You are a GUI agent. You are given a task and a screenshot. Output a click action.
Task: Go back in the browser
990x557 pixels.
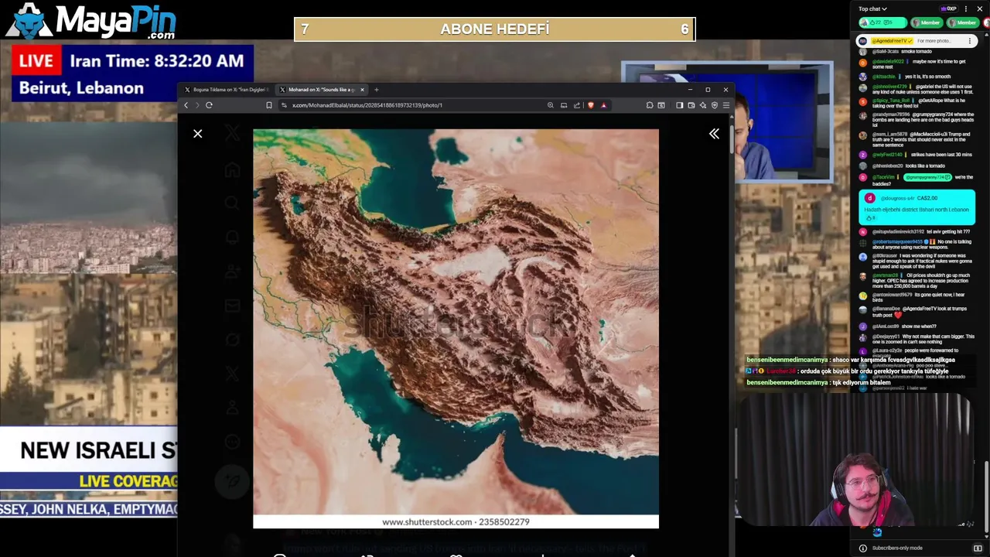click(x=186, y=105)
